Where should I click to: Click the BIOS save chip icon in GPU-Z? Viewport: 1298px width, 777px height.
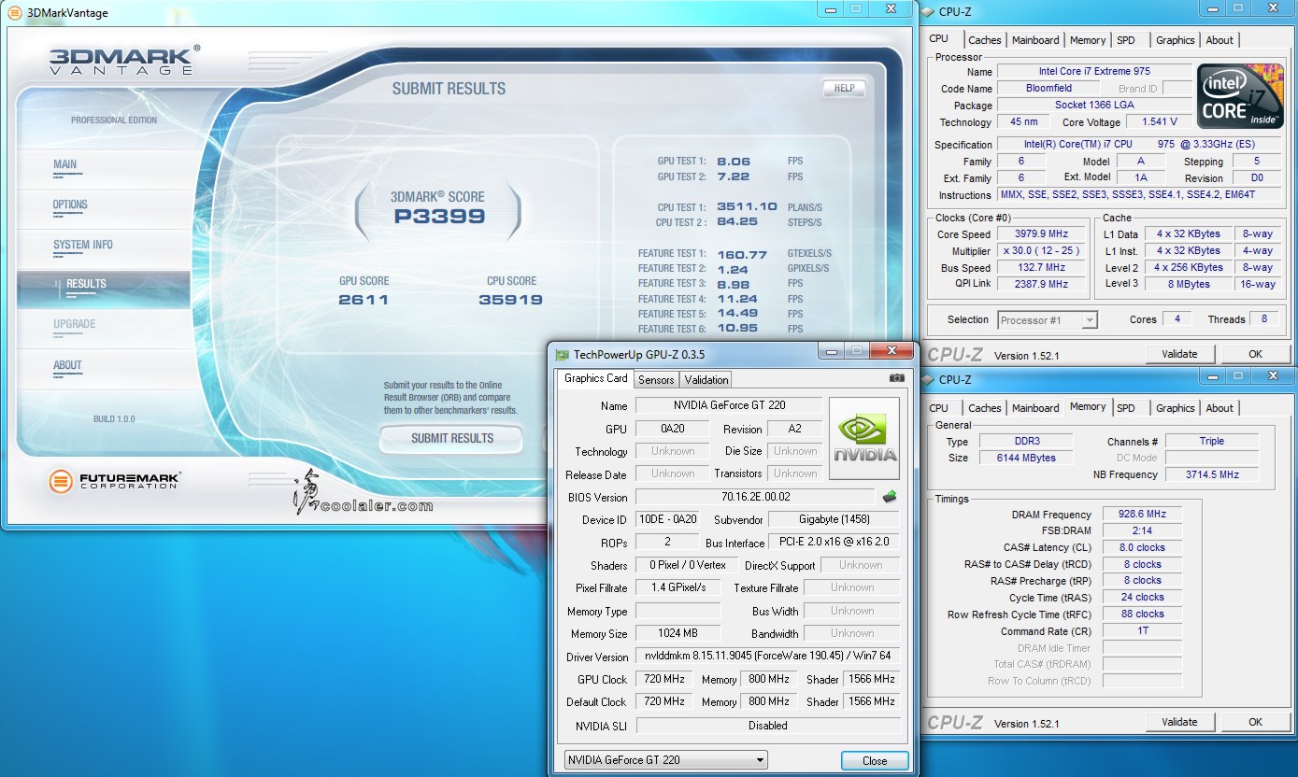pyautogui.click(x=890, y=497)
